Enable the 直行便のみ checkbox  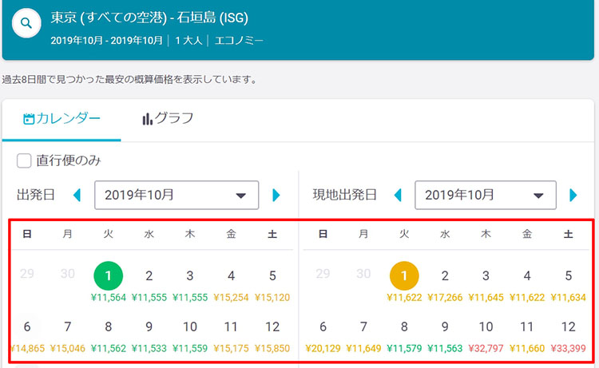click(x=24, y=160)
